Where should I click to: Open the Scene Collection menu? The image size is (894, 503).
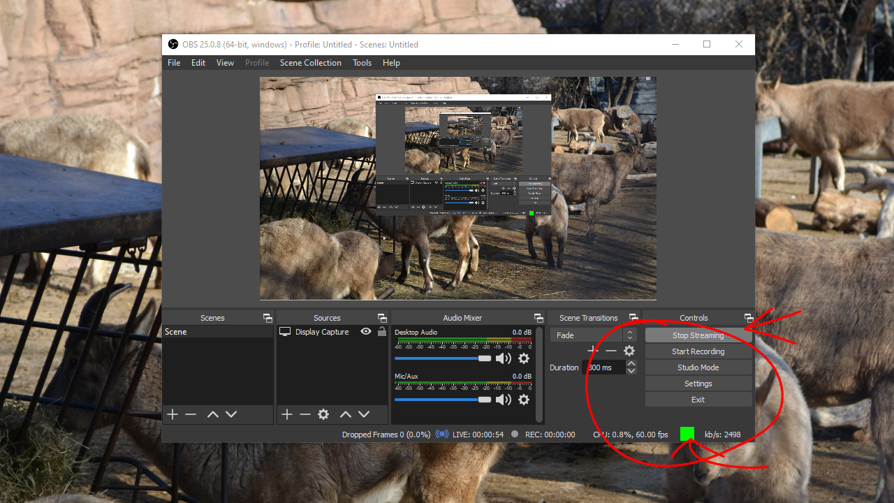coord(310,63)
